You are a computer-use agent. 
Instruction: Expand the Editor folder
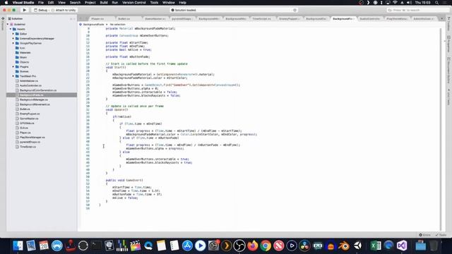(13, 34)
